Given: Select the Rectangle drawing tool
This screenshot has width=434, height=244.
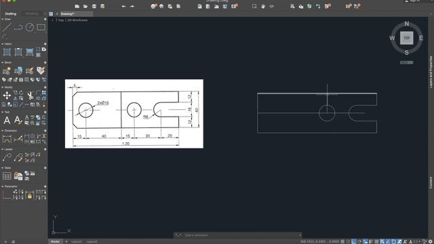Looking at the screenshot, I should pyautogui.click(x=41, y=27).
